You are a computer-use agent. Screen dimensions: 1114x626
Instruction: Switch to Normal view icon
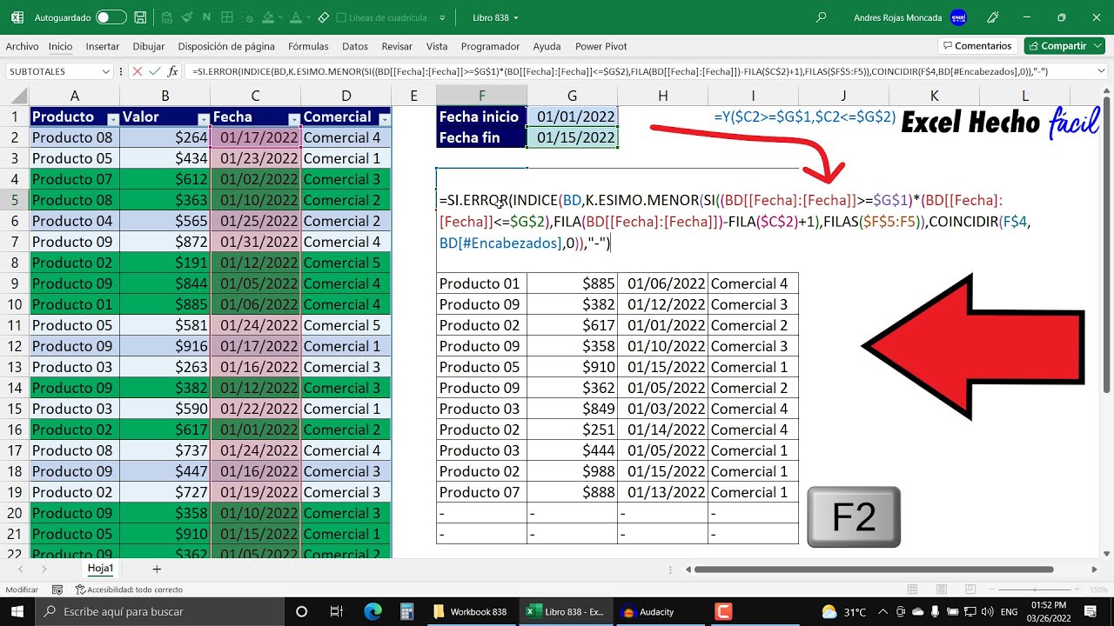tap(912, 589)
